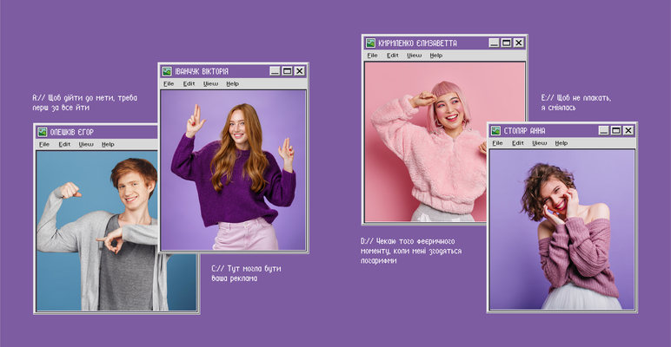
Task: Click the title icon of Олешків Єгор window
Action: tap(43, 132)
